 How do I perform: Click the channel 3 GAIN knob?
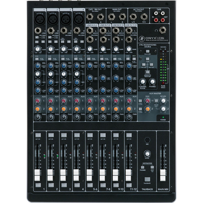click(64, 49)
